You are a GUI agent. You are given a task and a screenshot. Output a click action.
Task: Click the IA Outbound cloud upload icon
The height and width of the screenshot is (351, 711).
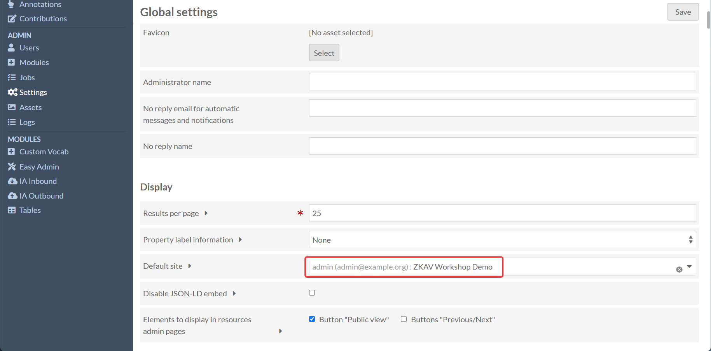click(12, 196)
